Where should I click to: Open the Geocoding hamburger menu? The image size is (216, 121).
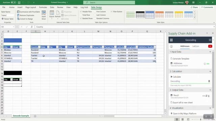coord(210,40)
